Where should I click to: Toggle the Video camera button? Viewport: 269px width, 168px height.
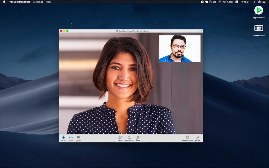78,138
